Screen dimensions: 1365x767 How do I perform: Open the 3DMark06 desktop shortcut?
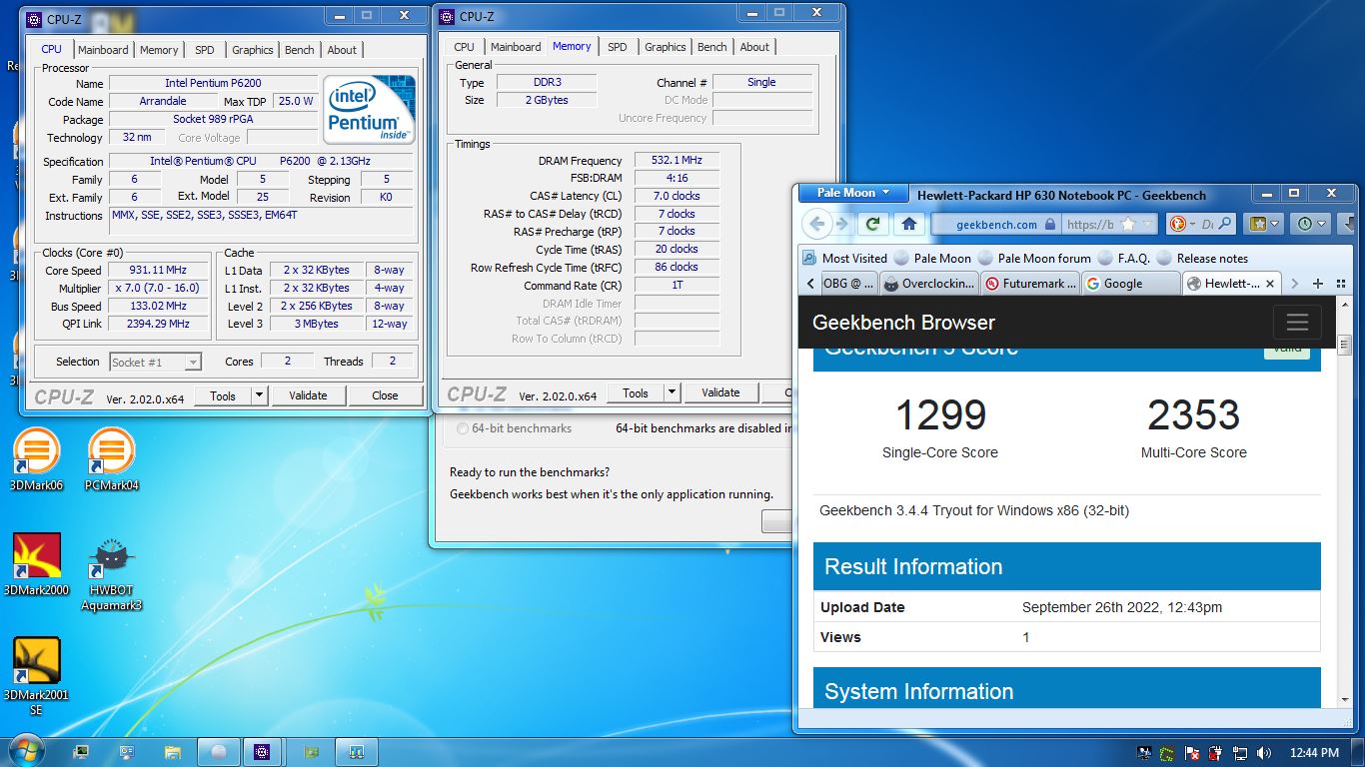tap(35, 459)
